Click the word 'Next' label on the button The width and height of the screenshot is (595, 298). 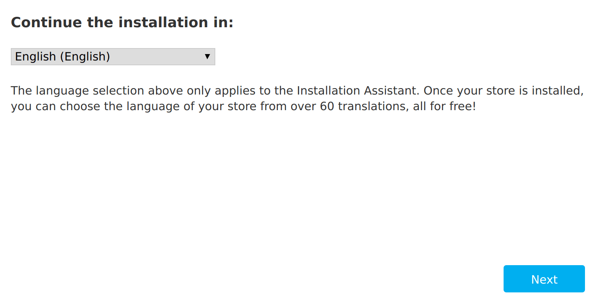click(x=544, y=279)
